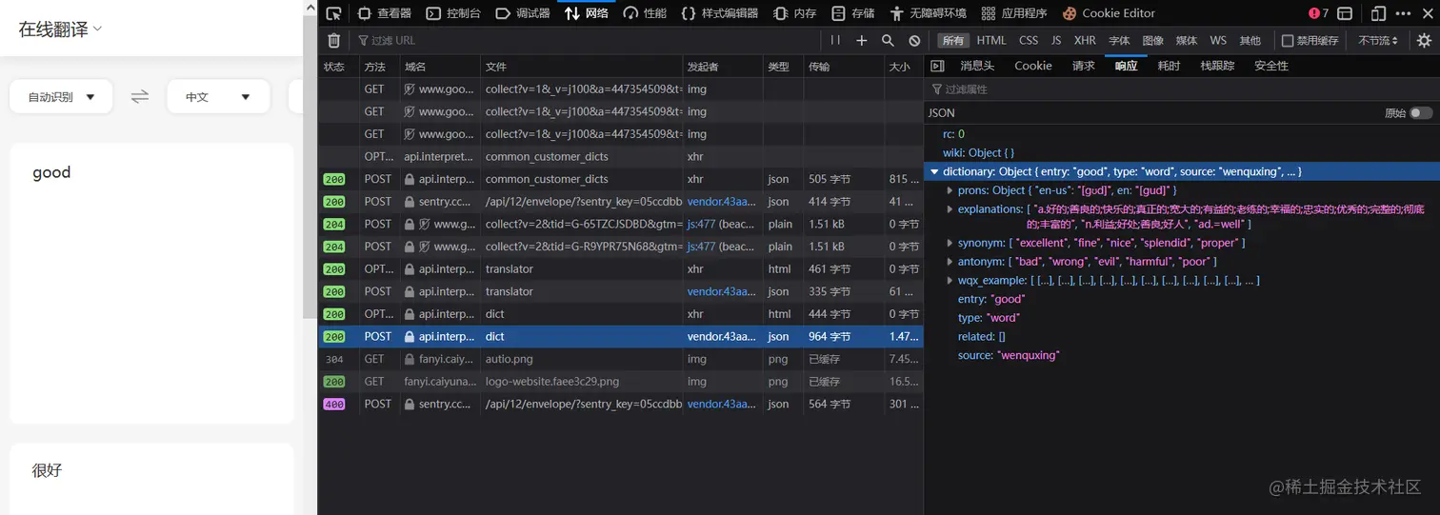Image resolution: width=1440 pixels, height=515 pixels.
Task: Open 查看器 inspector panel
Action: click(x=384, y=13)
